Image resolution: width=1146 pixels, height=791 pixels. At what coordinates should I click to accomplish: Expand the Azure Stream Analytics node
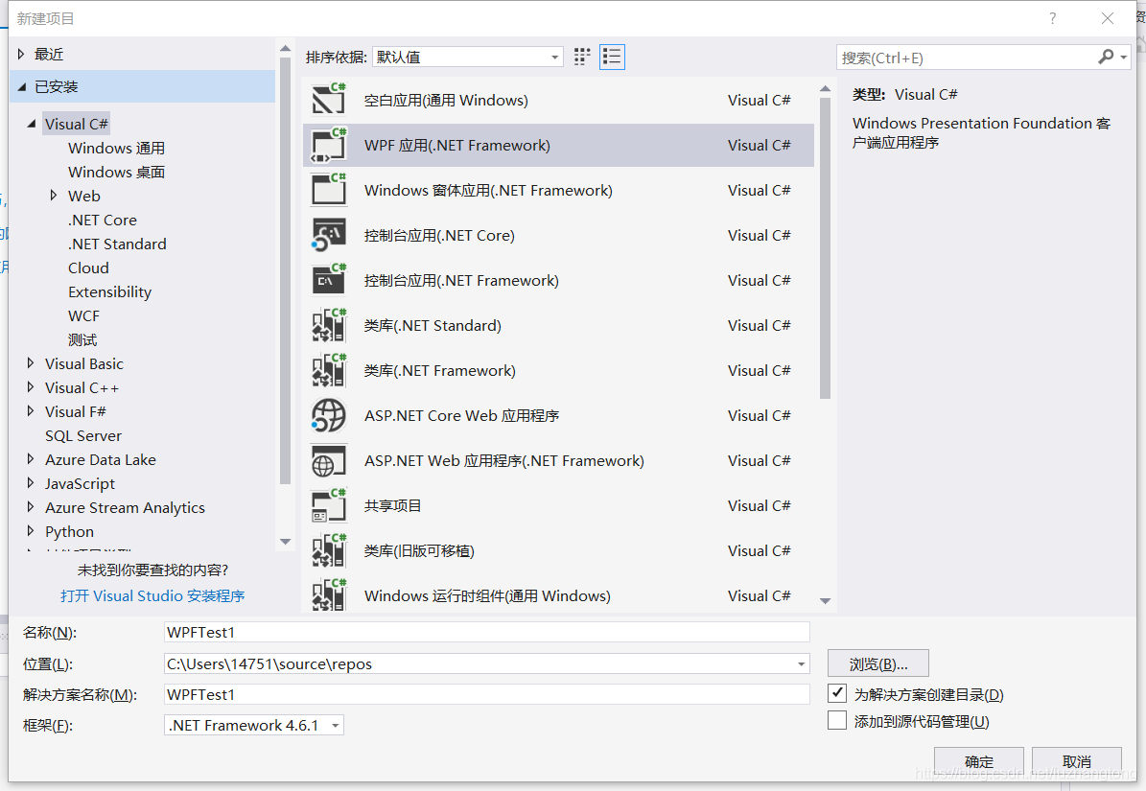pyautogui.click(x=30, y=507)
